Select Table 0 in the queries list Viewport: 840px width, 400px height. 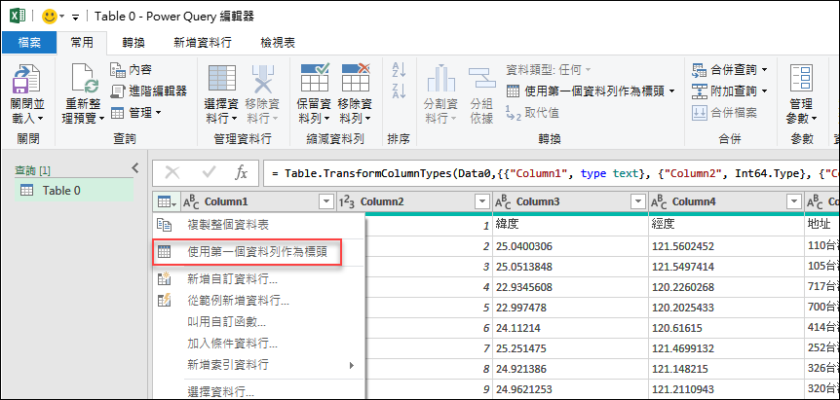(x=74, y=191)
